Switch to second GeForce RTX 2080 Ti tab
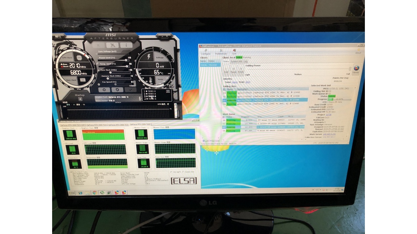 [96, 124]
